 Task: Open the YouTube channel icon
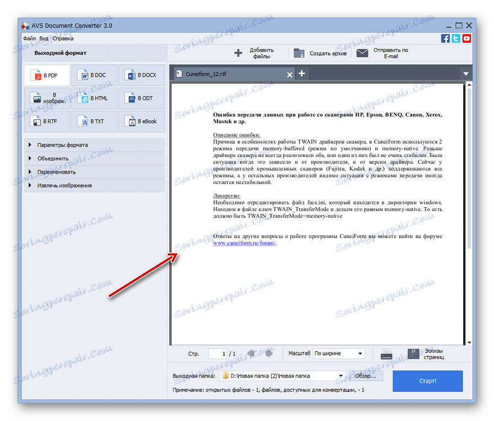pyautogui.click(x=466, y=39)
